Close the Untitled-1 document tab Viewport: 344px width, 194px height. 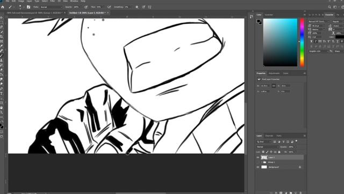click(108, 13)
